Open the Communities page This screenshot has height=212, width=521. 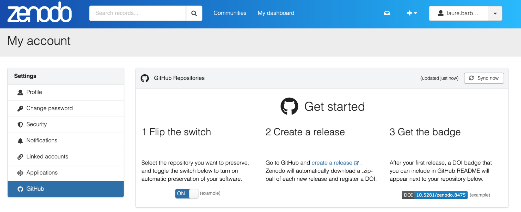pyautogui.click(x=230, y=13)
